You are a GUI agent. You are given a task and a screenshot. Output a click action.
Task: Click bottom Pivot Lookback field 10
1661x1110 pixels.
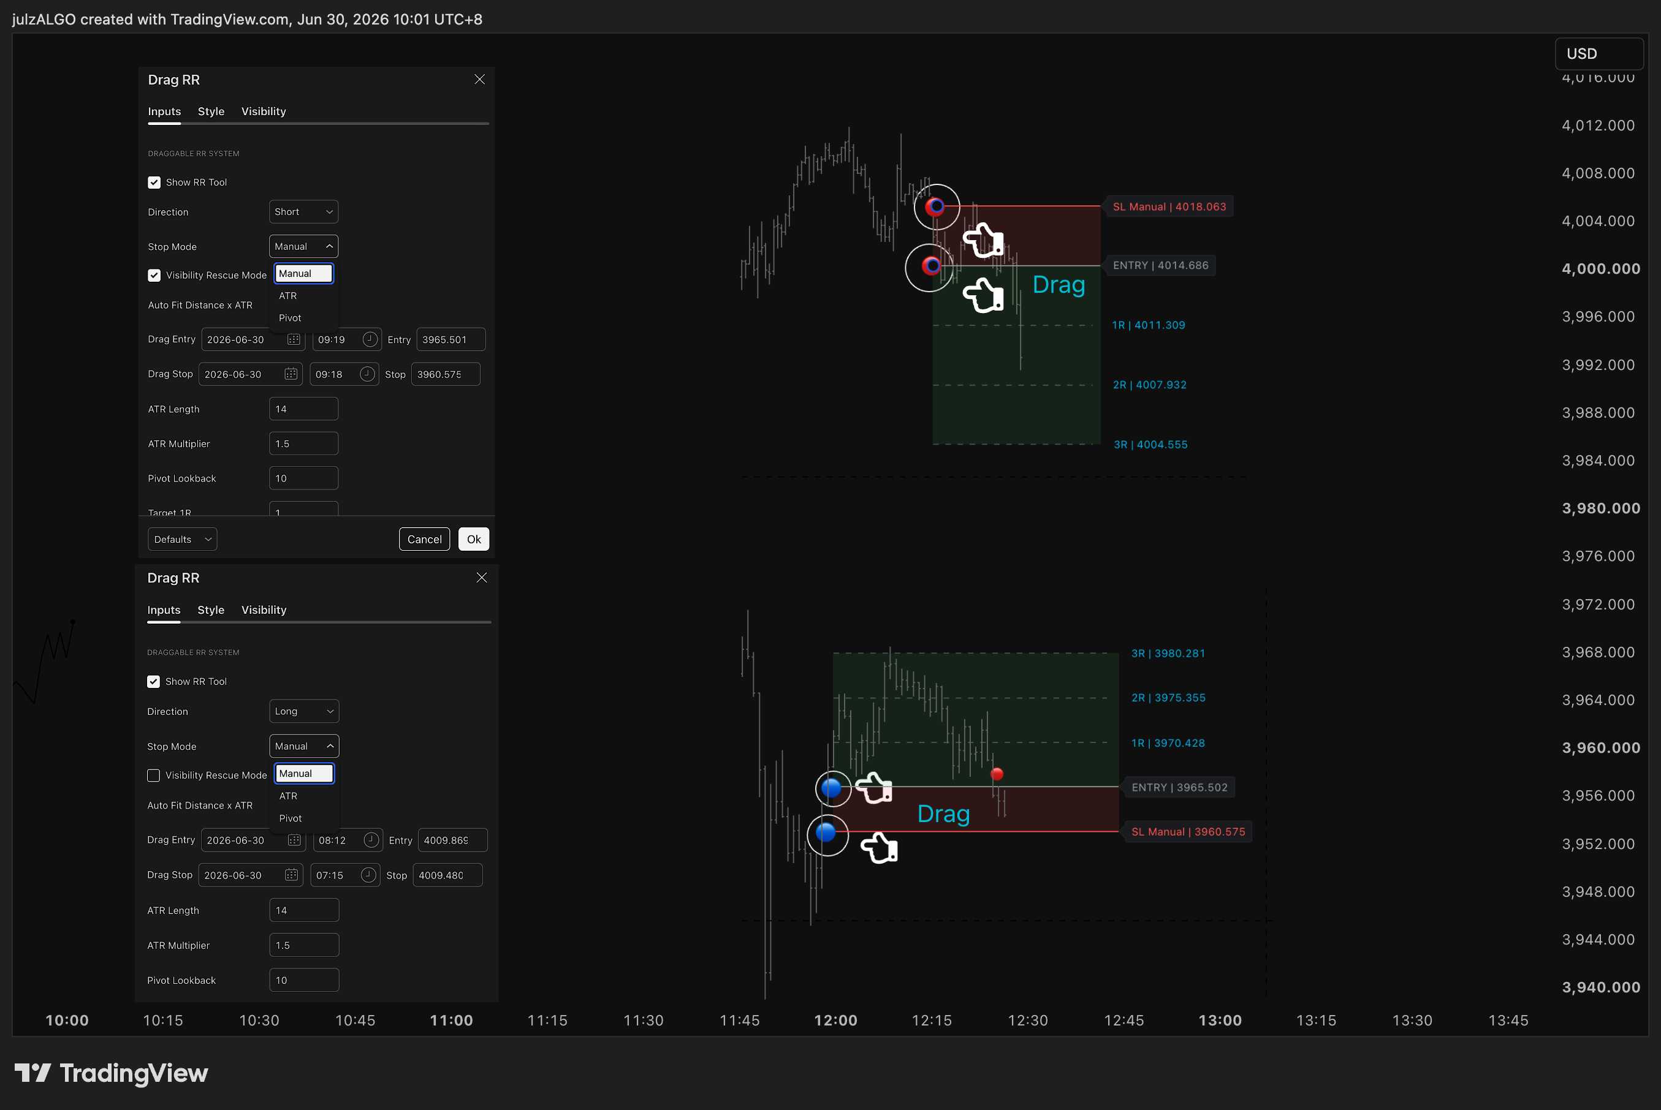(x=304, y=980)
